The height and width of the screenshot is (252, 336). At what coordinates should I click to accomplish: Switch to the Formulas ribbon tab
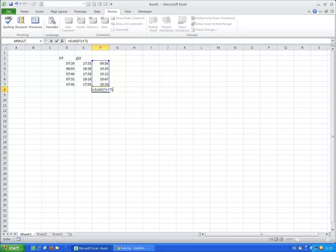(80, 11)
